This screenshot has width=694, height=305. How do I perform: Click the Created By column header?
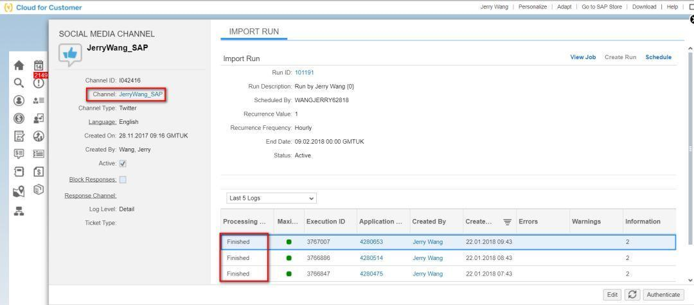click(436, 222)
